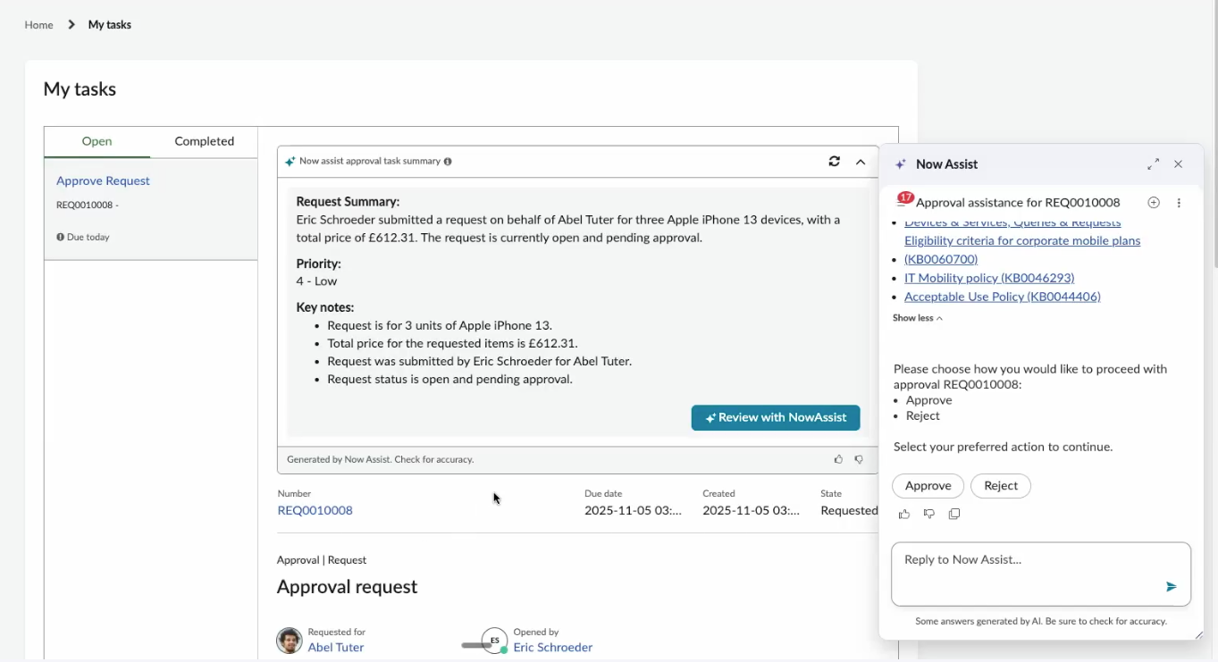Click the ES initials avatar
This screenshot has width=1218, height=662.
tap(494, 641)
